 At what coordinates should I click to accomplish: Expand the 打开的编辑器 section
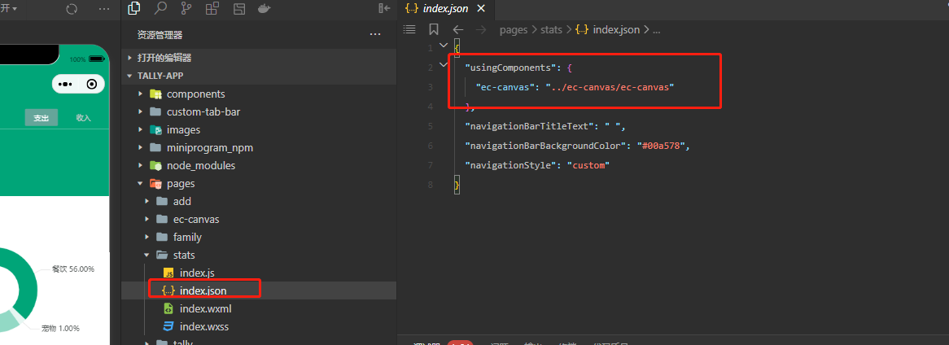click(x=259, y=58)
